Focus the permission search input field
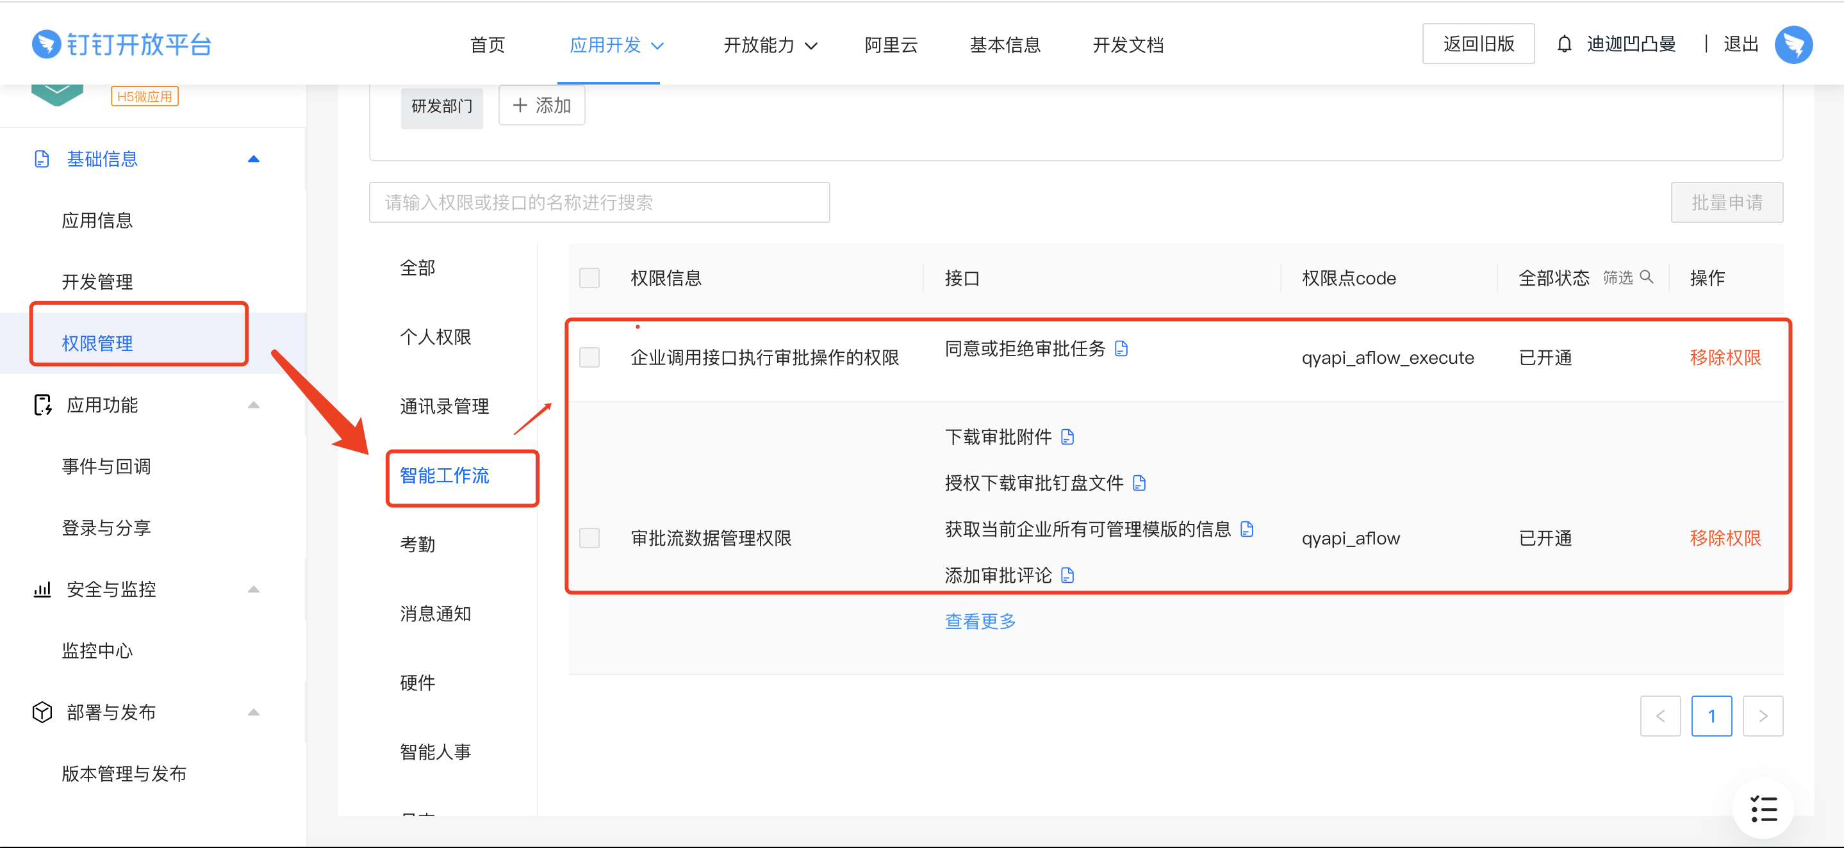 tap(599, 202)
